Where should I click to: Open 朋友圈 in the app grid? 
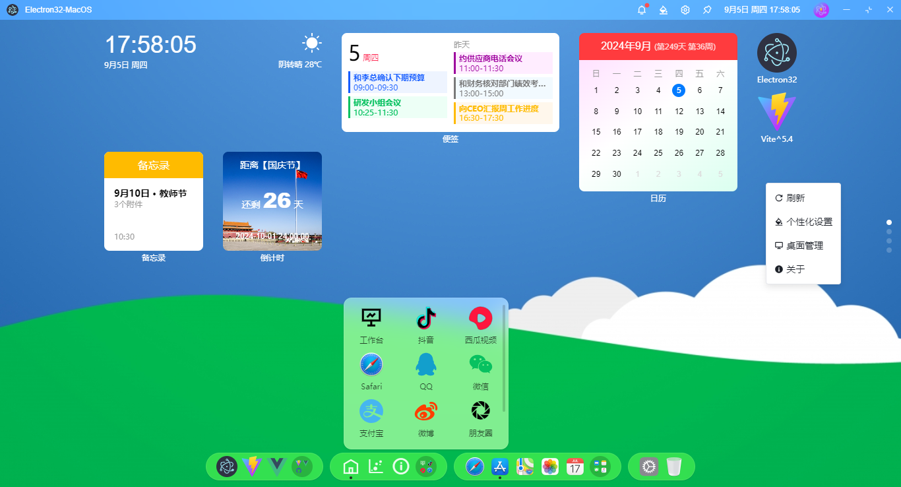(x=480, y=410)
